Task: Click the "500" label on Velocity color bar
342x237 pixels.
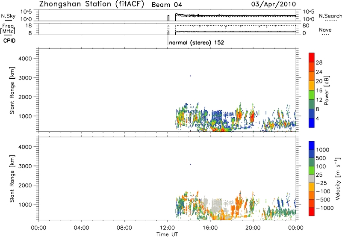Action: tap(321, 158)
